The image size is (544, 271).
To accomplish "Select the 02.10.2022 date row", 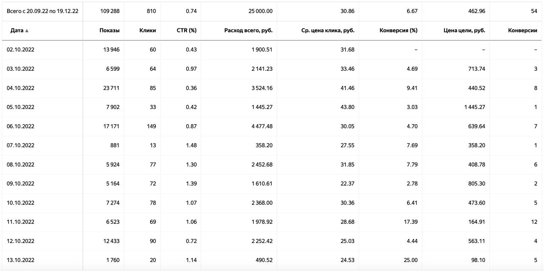I will [x=20, y=50].
